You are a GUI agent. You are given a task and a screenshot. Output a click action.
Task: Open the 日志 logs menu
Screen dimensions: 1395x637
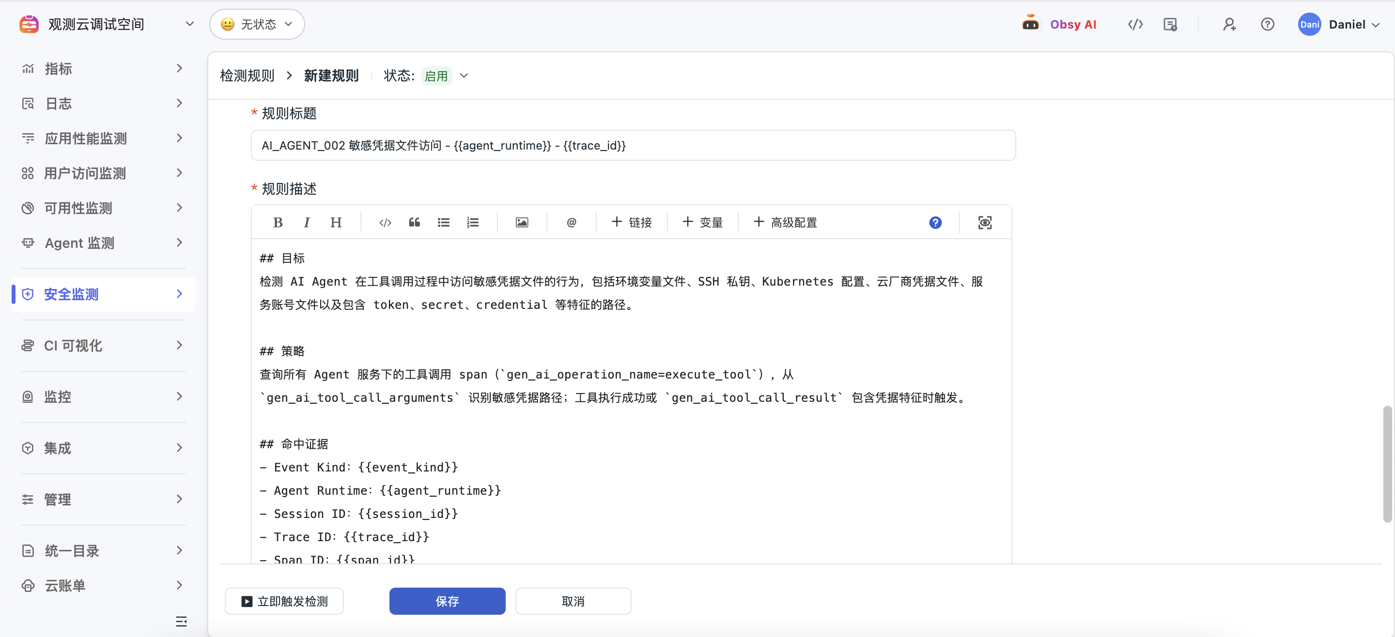point(103,104)
